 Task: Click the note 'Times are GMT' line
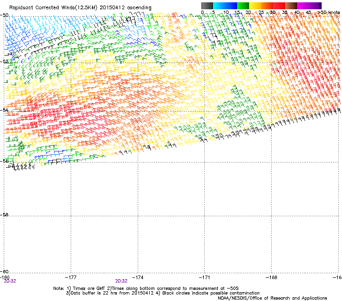(146, 288)
